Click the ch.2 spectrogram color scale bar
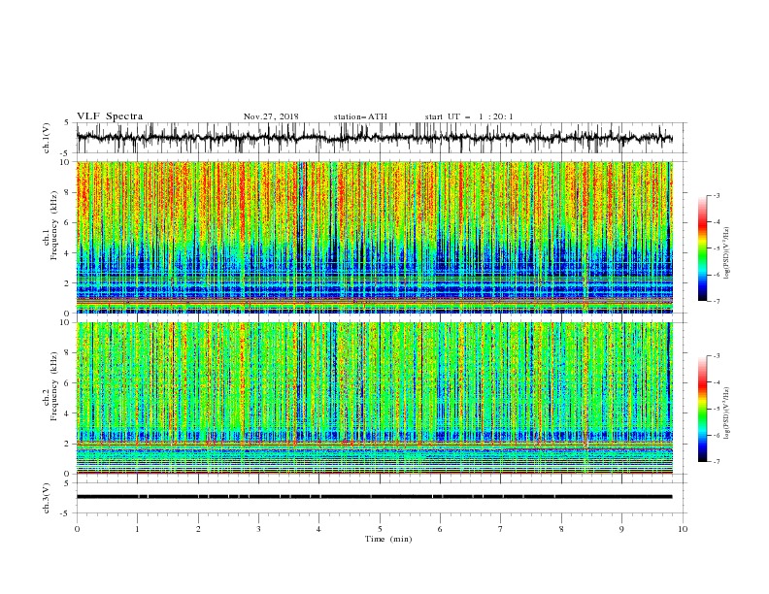Viewport: 769px width, 594px height. [702, 409]
